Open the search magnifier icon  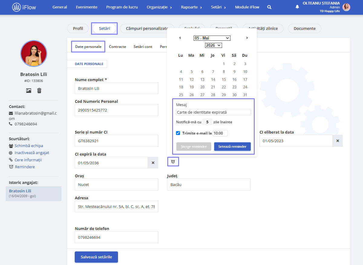coord(270,7)
